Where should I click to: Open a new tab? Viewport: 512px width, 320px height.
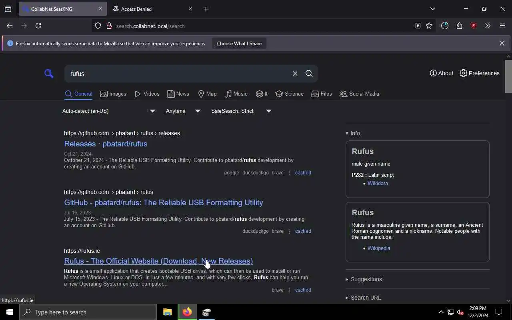point(206,9)
